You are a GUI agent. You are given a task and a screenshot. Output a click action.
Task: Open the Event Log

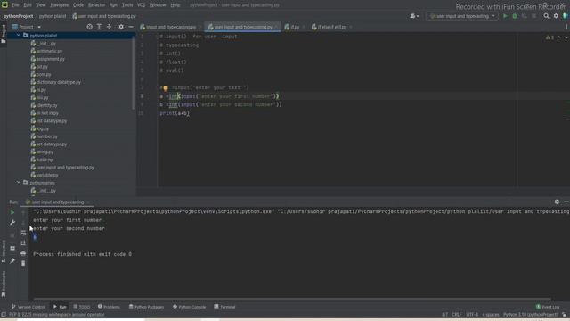click(x=548, y=307)
